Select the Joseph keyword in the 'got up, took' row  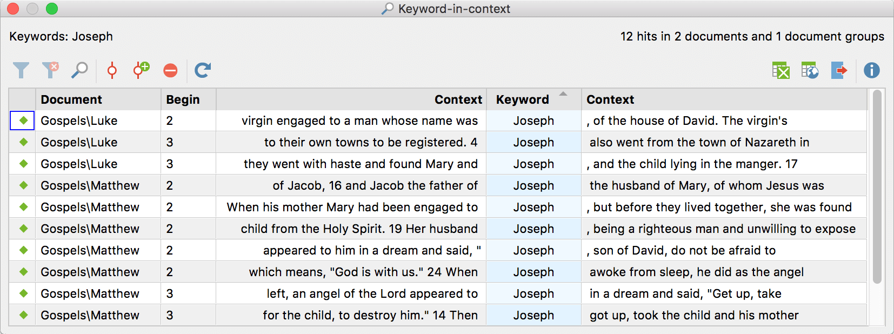534,315
